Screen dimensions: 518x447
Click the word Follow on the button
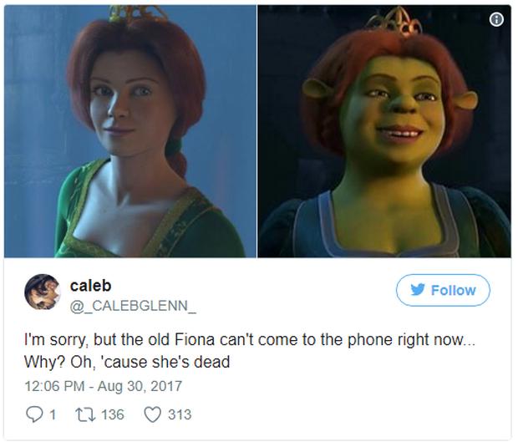coord(453,291)
